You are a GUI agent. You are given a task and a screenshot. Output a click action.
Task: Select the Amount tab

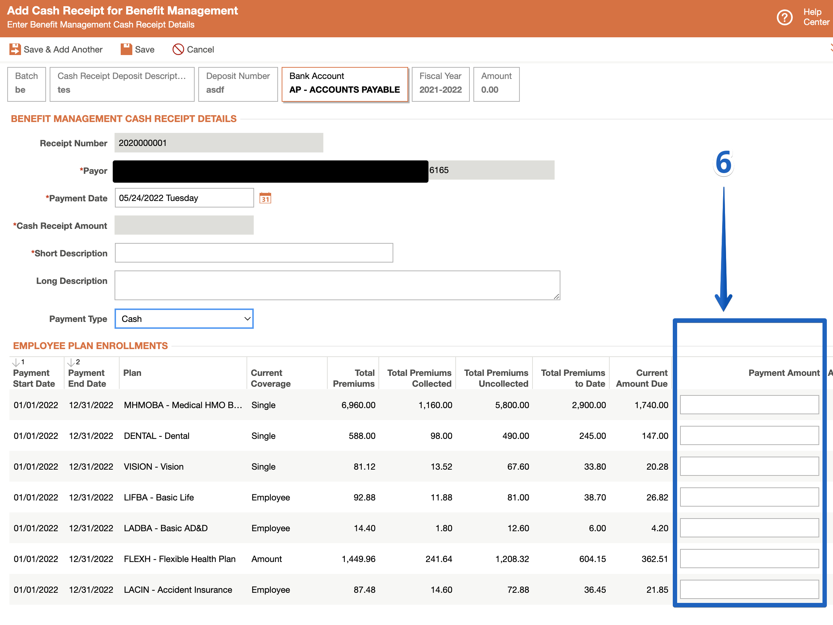point(496,84)
